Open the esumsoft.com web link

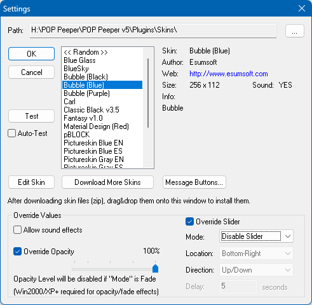click(229, 74)
